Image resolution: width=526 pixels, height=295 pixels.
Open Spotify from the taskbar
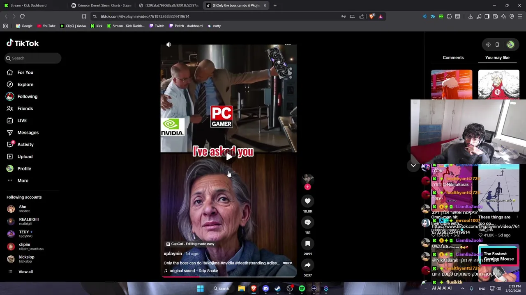click(302, 288)
